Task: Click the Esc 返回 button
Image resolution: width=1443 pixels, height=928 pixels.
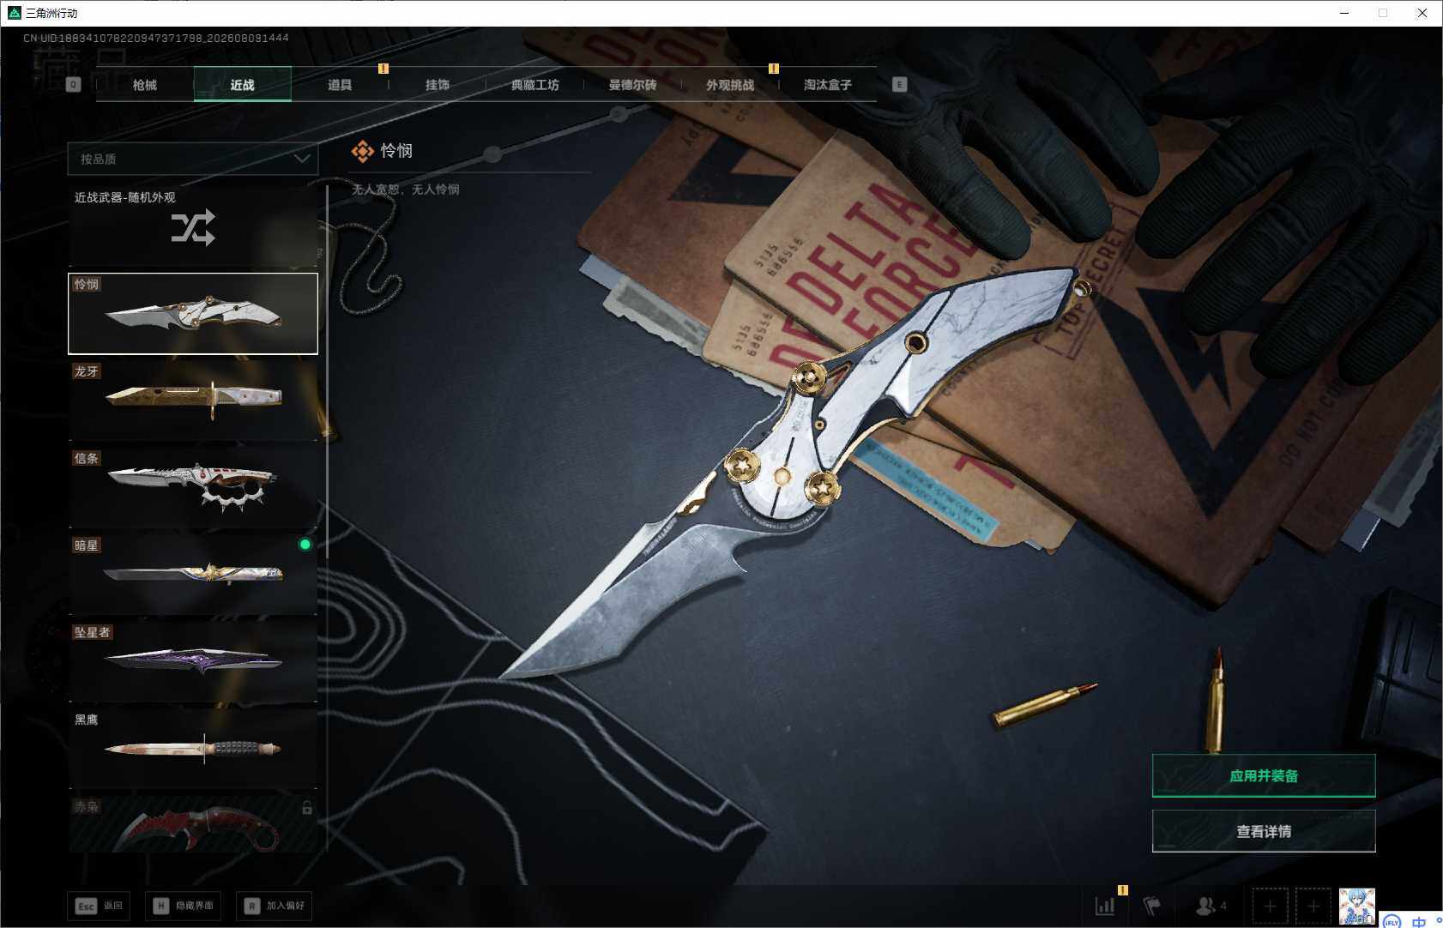Action: pos(99,906)
